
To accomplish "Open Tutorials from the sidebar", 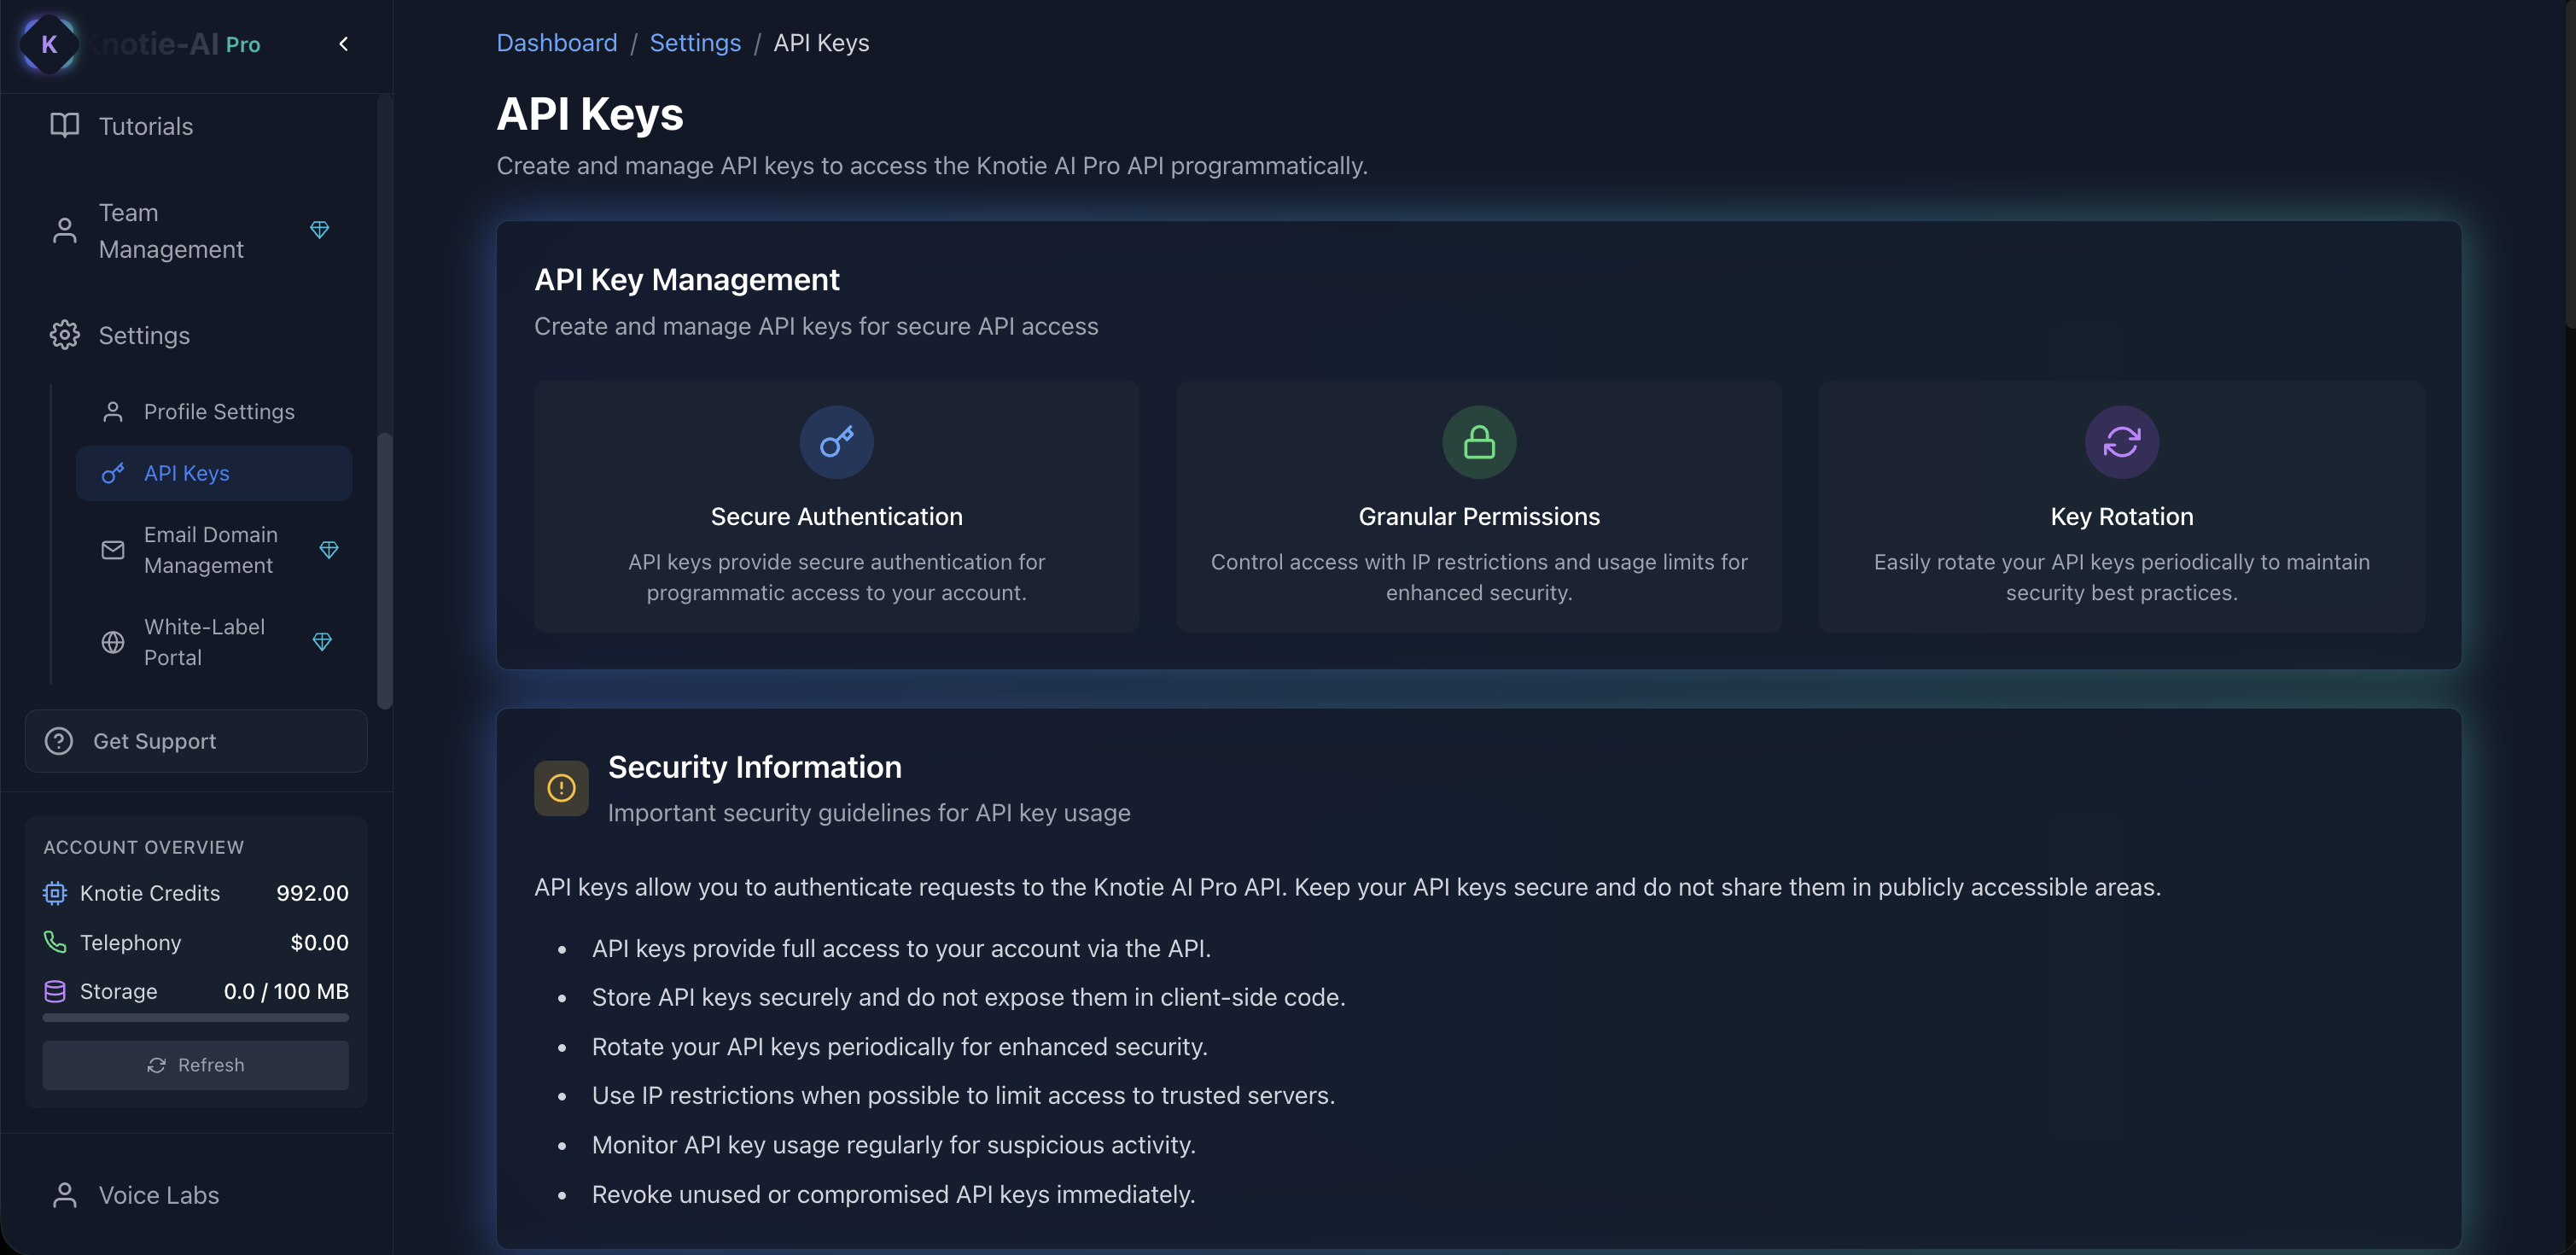I will 145,126.
